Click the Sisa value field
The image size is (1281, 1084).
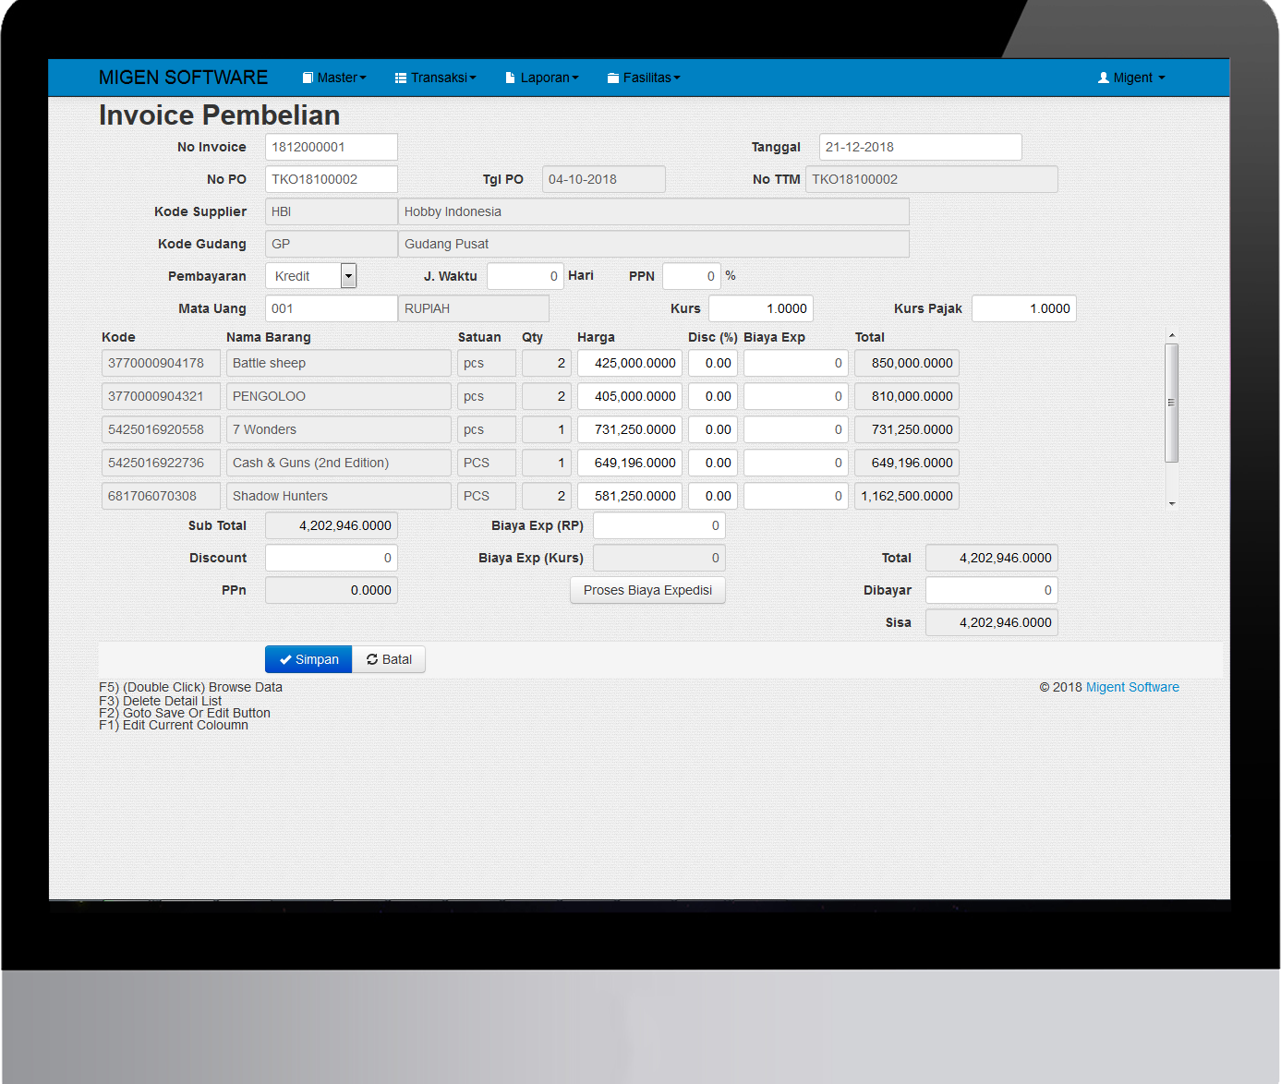pyautogui.click(x=992, y=622)
